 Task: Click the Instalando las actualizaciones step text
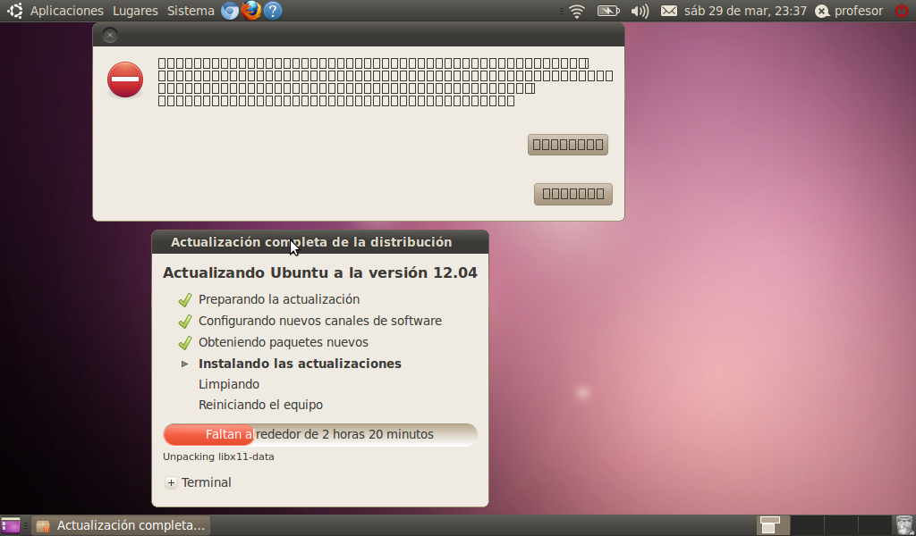[301, 364]
